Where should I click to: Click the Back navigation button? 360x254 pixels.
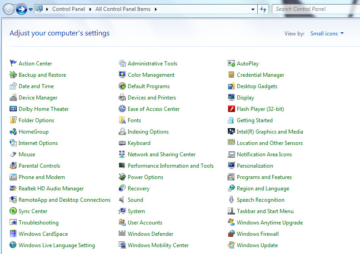click(9, 10)
